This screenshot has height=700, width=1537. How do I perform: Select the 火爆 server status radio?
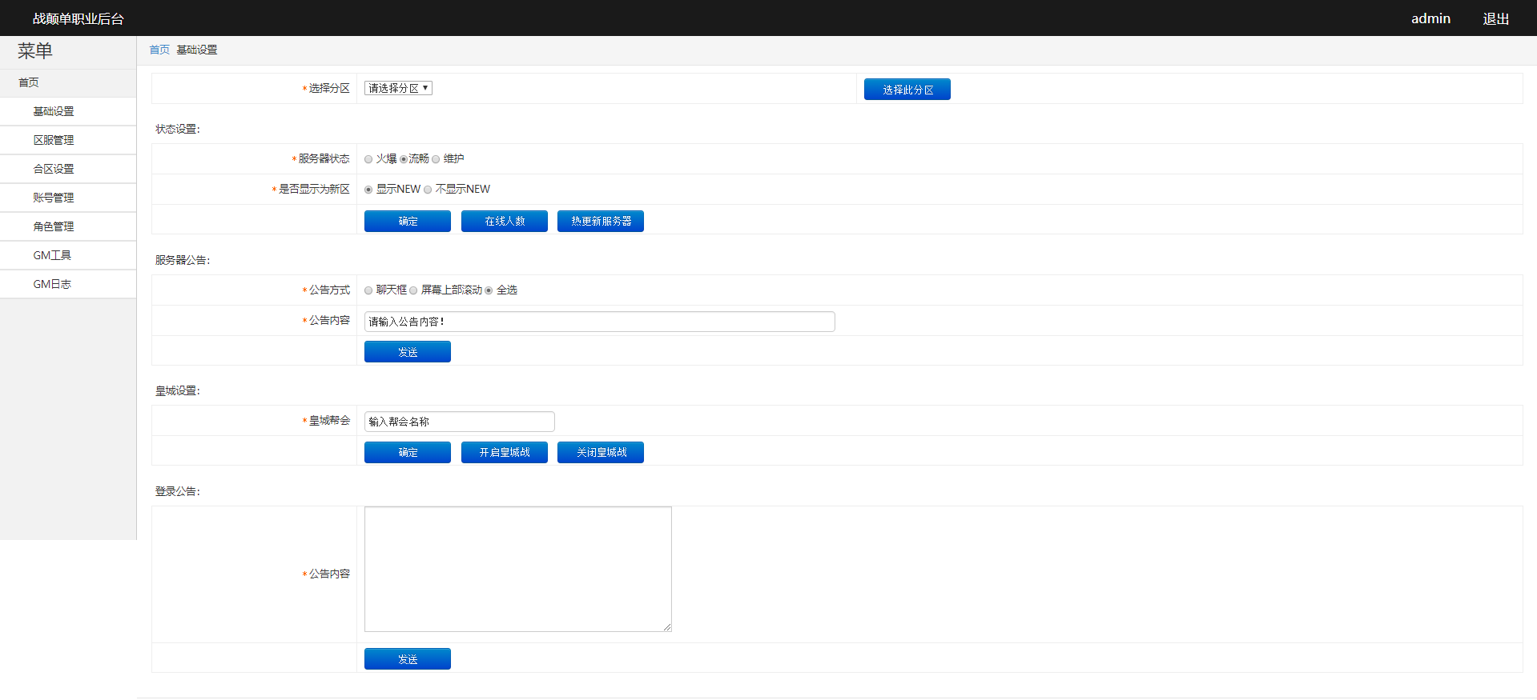(368, 159)
